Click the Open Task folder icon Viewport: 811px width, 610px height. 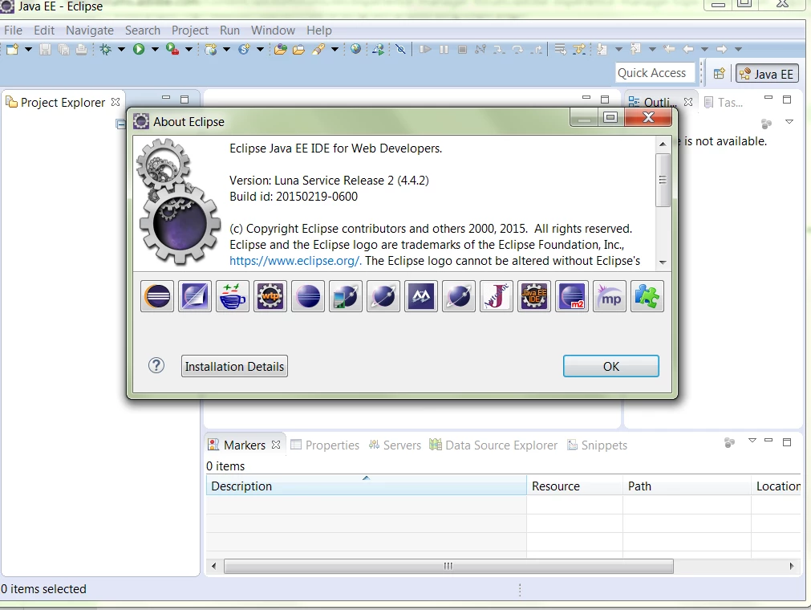click(x=298, y=49)
